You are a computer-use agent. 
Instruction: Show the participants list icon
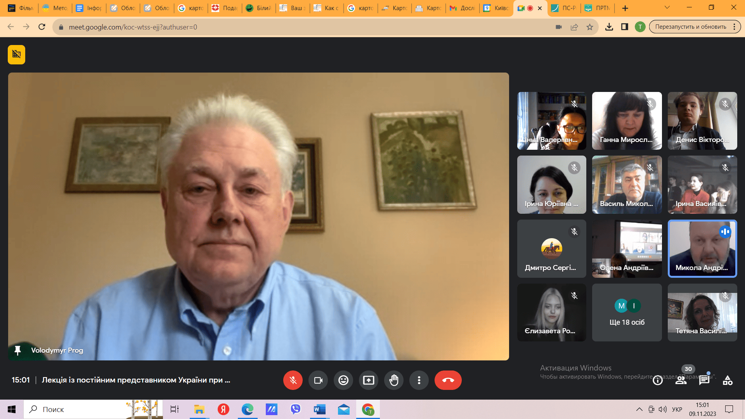click(x=681, y=380)
